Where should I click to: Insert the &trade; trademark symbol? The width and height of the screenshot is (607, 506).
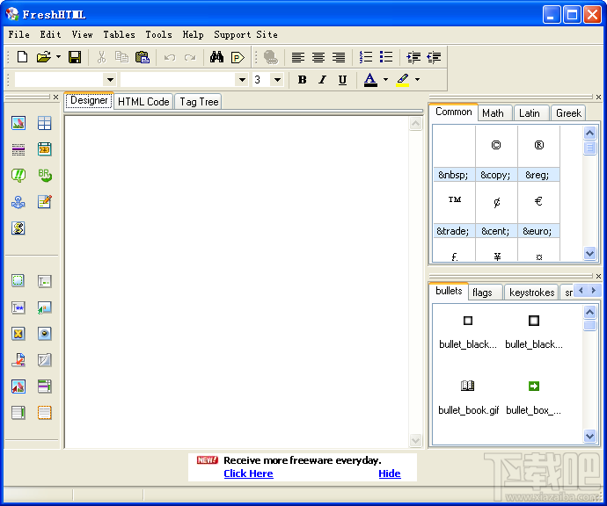454,209
